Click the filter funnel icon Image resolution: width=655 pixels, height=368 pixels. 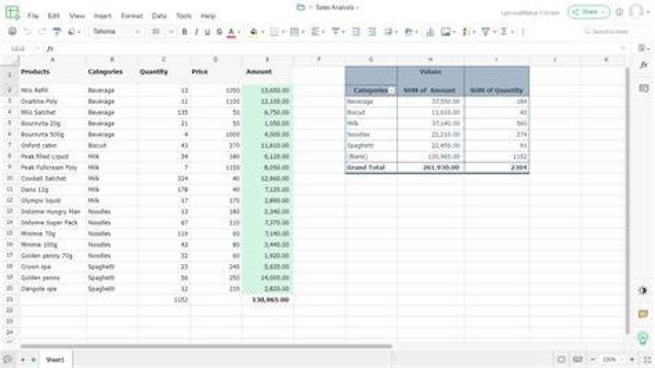click(x=486, y=32)
